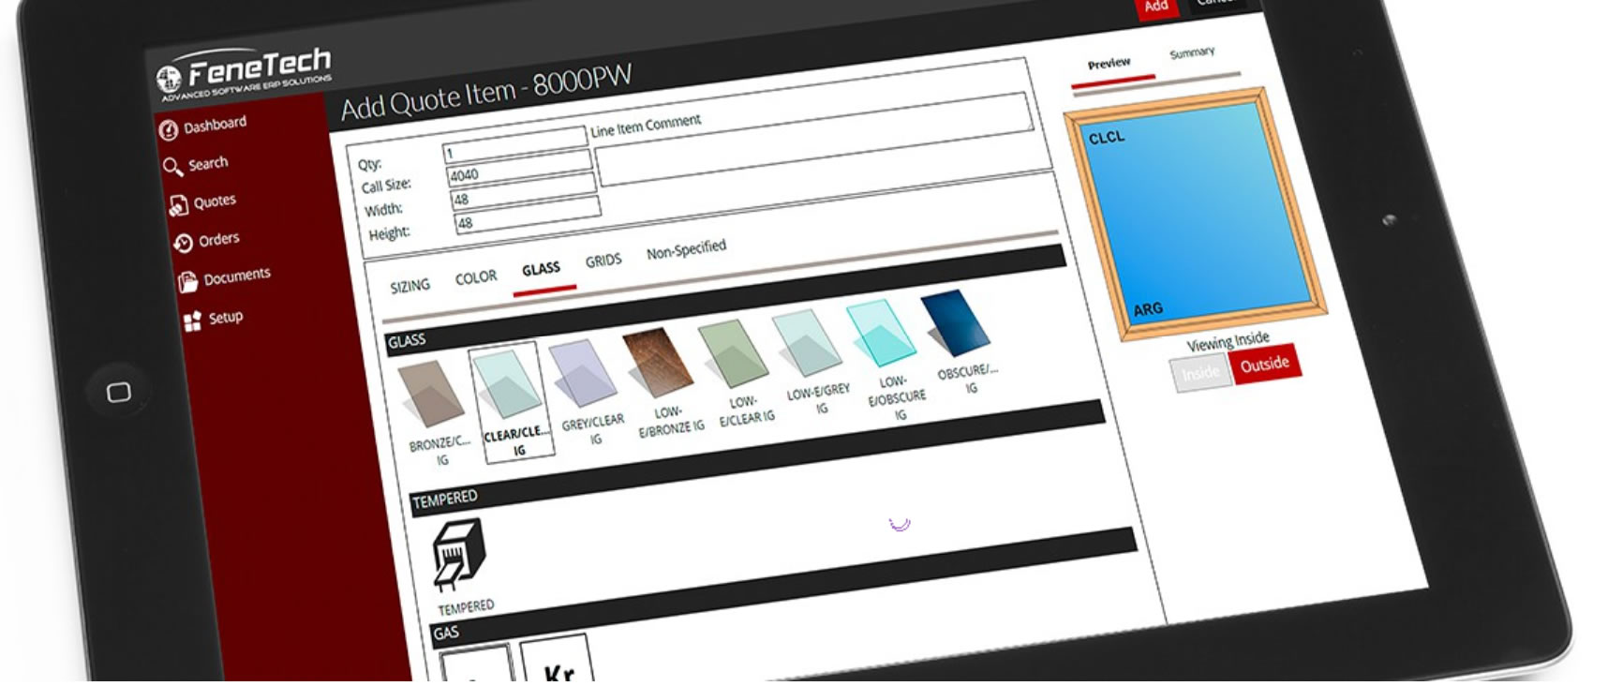Viewport: 1608px width, 686px height.
Task: Click the 'Viewing Inside' label
Action: pos(1228,341)
